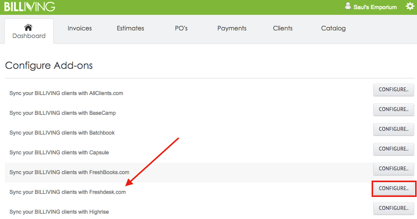Configure the Highrise sync add-on

click(394, 208)
